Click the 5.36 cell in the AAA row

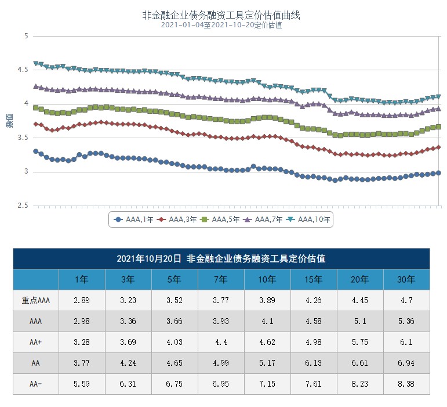point(406,321)
